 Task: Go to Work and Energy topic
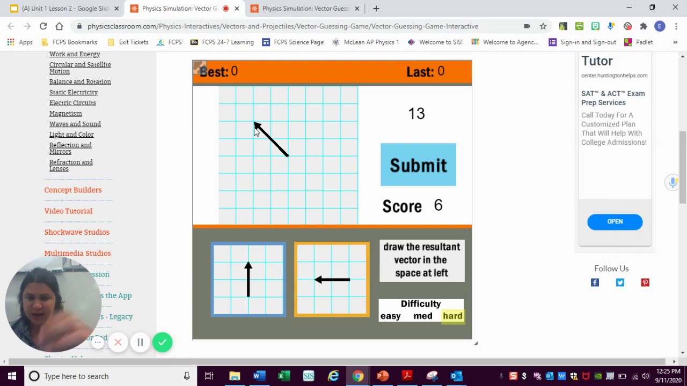tap(75, 54)
